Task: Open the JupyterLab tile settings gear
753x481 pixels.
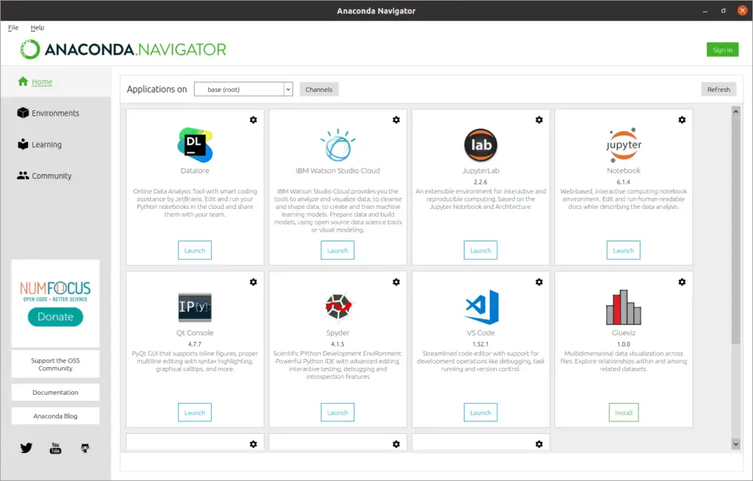Action: coord(538,119)
